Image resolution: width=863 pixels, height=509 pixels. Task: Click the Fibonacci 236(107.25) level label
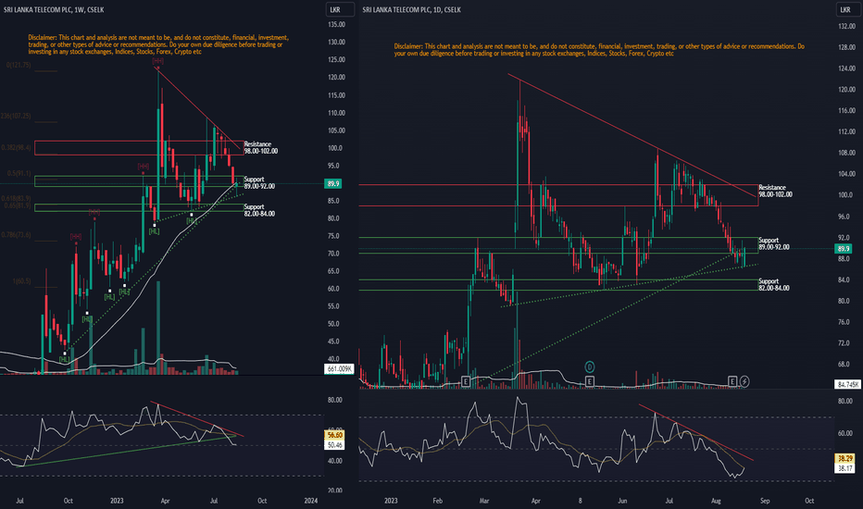click(x=16, y=116)
